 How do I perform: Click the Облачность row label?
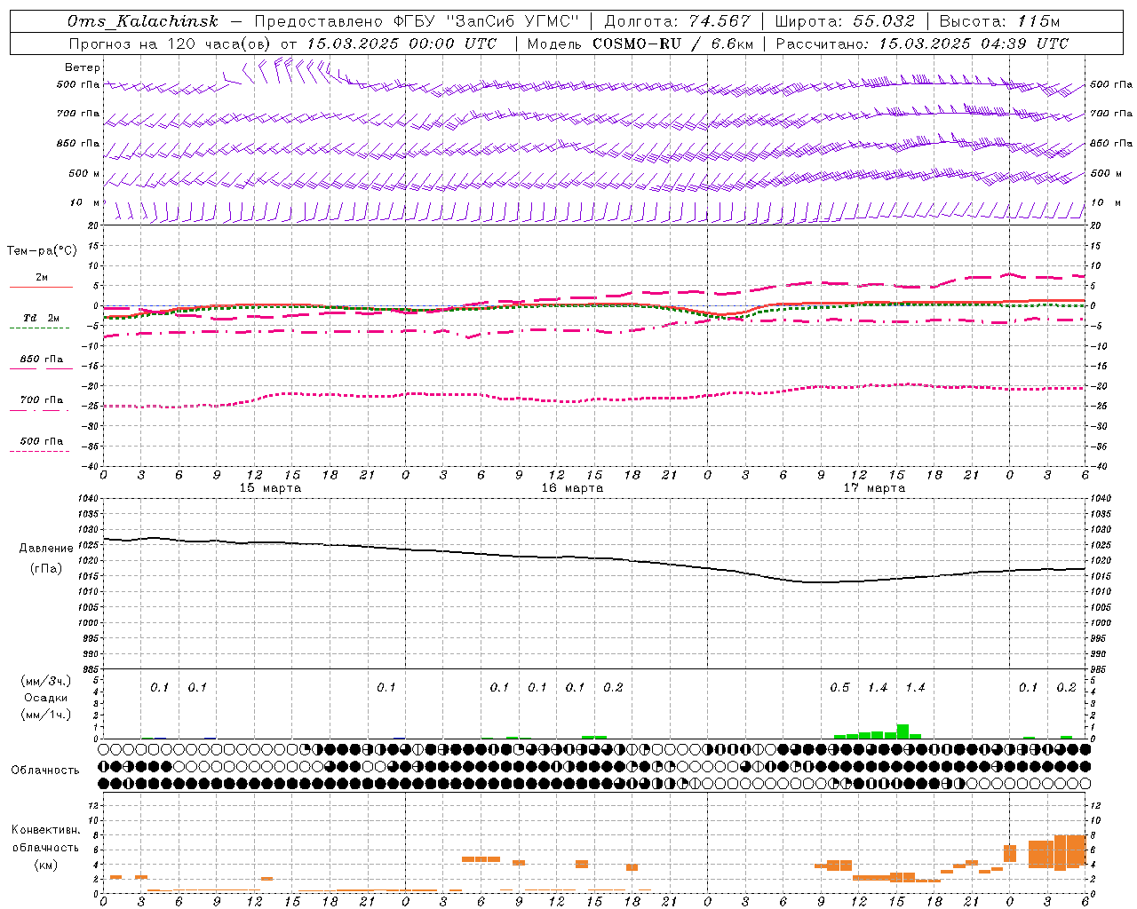coord(45,770)
